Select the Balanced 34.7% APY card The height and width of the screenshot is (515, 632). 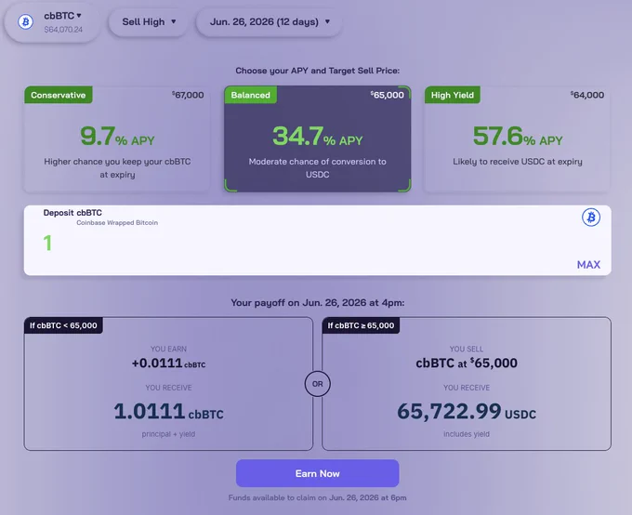pyautogui.click(x=318, y=139)
